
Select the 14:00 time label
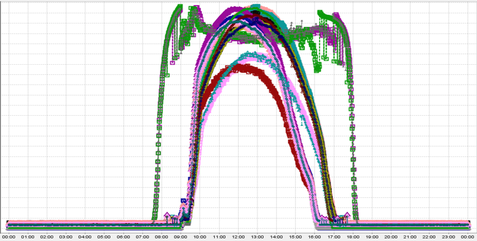coord(276,237)
